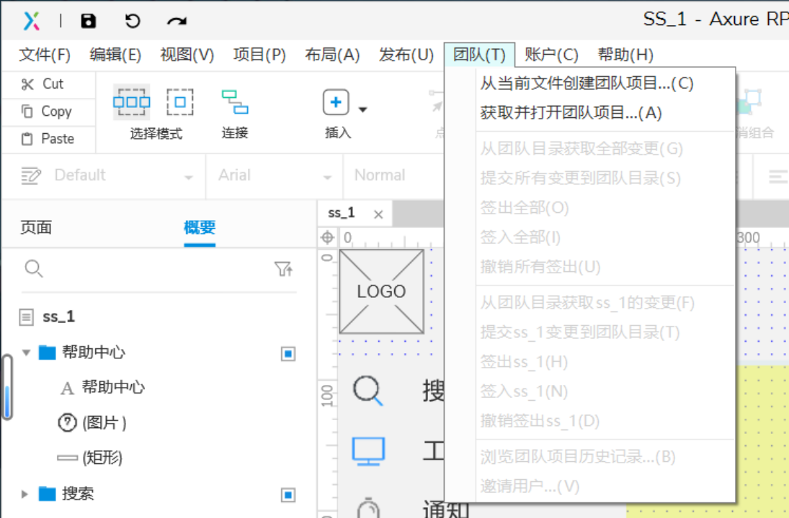Copy the selection
Viewport: 789px width, 518px height.
point(47,111)
